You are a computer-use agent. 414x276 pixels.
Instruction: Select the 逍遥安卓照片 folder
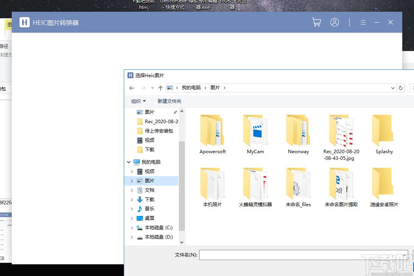tap(384, 188)
